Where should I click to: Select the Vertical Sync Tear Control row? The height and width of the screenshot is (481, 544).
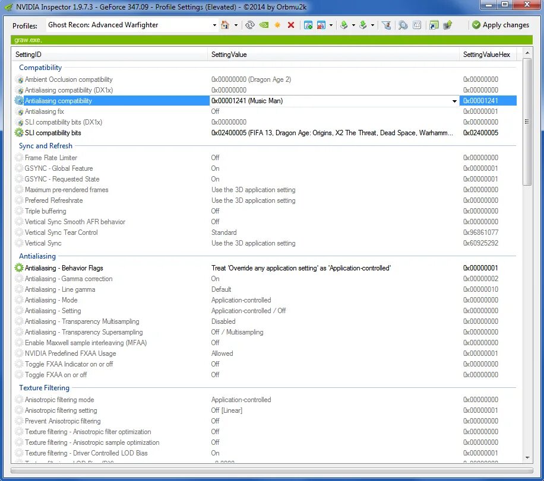pos(265,232)
